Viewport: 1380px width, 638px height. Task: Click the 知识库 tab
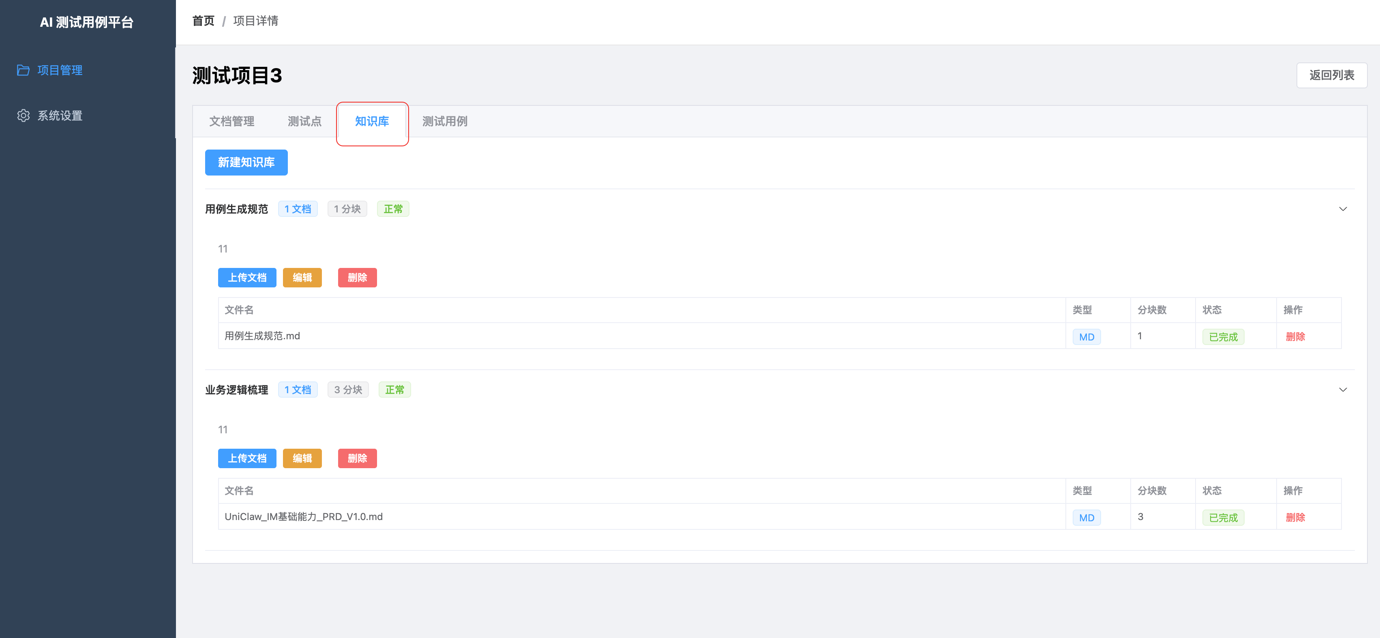372,122
